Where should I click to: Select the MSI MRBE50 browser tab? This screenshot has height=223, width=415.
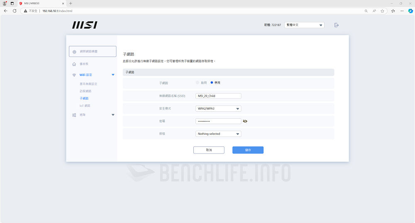pos(41,3)
